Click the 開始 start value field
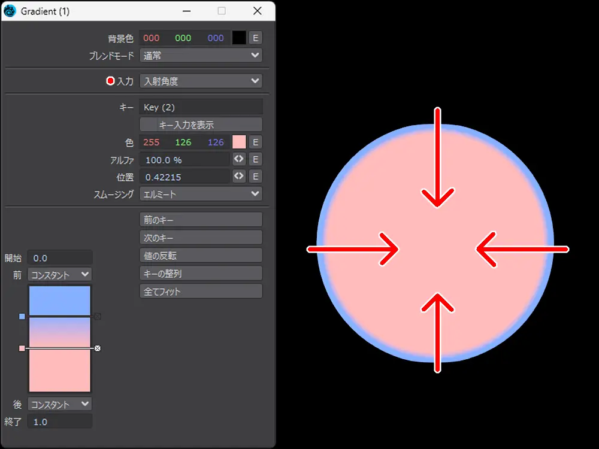 coord(60,258)
